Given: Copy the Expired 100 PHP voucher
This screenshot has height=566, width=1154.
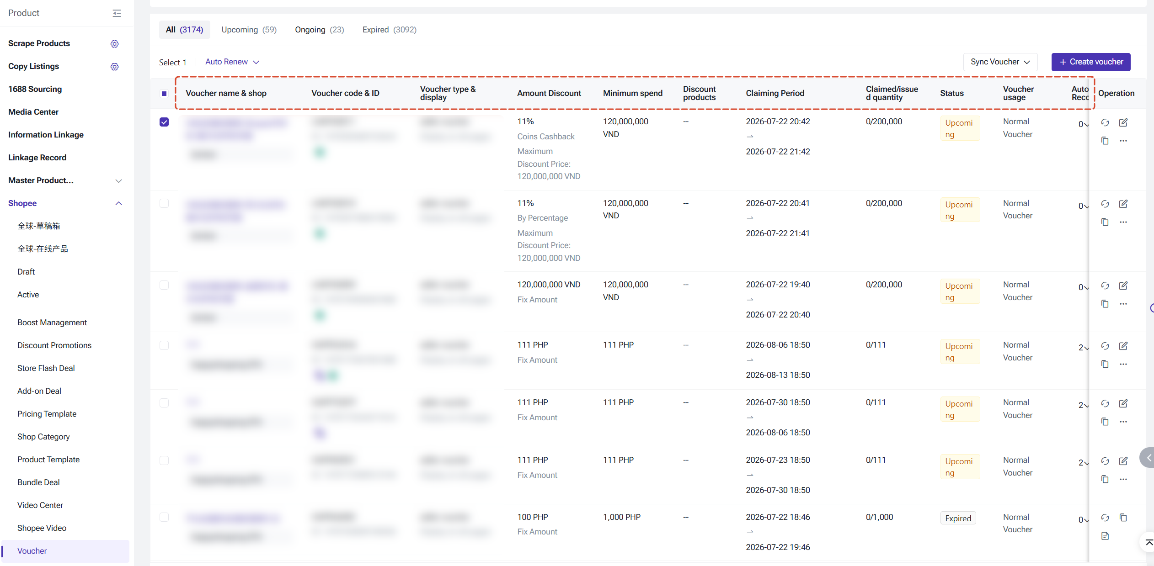Looking at the screenshot, I should point(1123,518).
